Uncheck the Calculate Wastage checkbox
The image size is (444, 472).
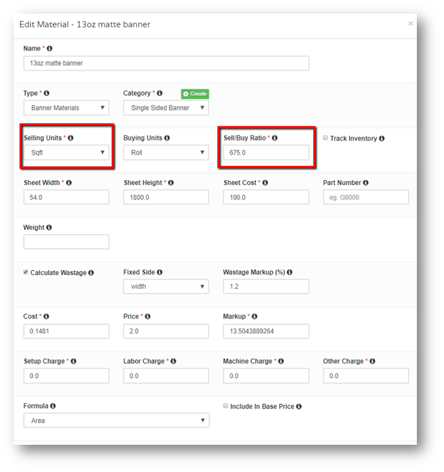point(26,272)
